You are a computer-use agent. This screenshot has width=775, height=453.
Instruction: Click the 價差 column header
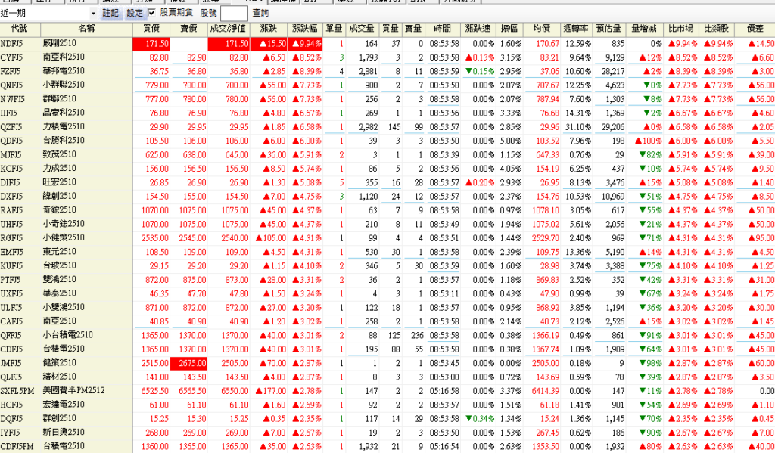click(x=755, y=28)
